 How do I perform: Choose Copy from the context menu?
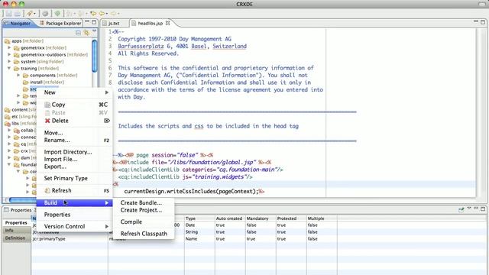(75, 105)
